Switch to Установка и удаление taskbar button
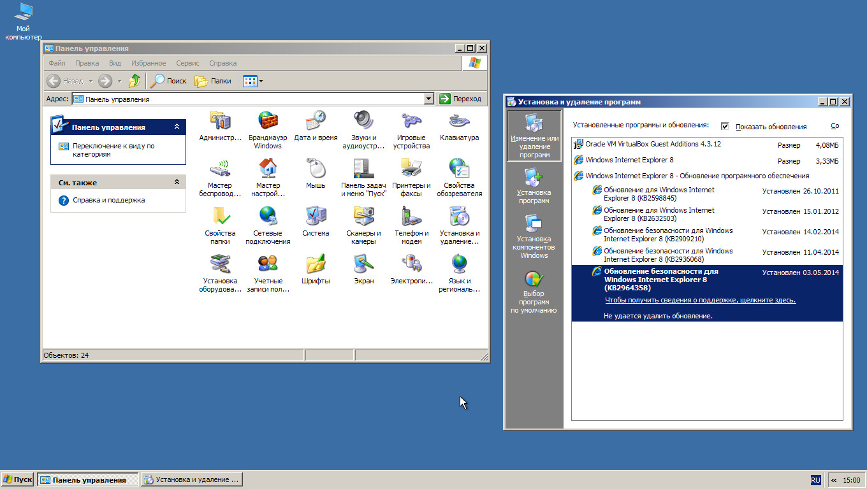 click(x=191, y=479)
